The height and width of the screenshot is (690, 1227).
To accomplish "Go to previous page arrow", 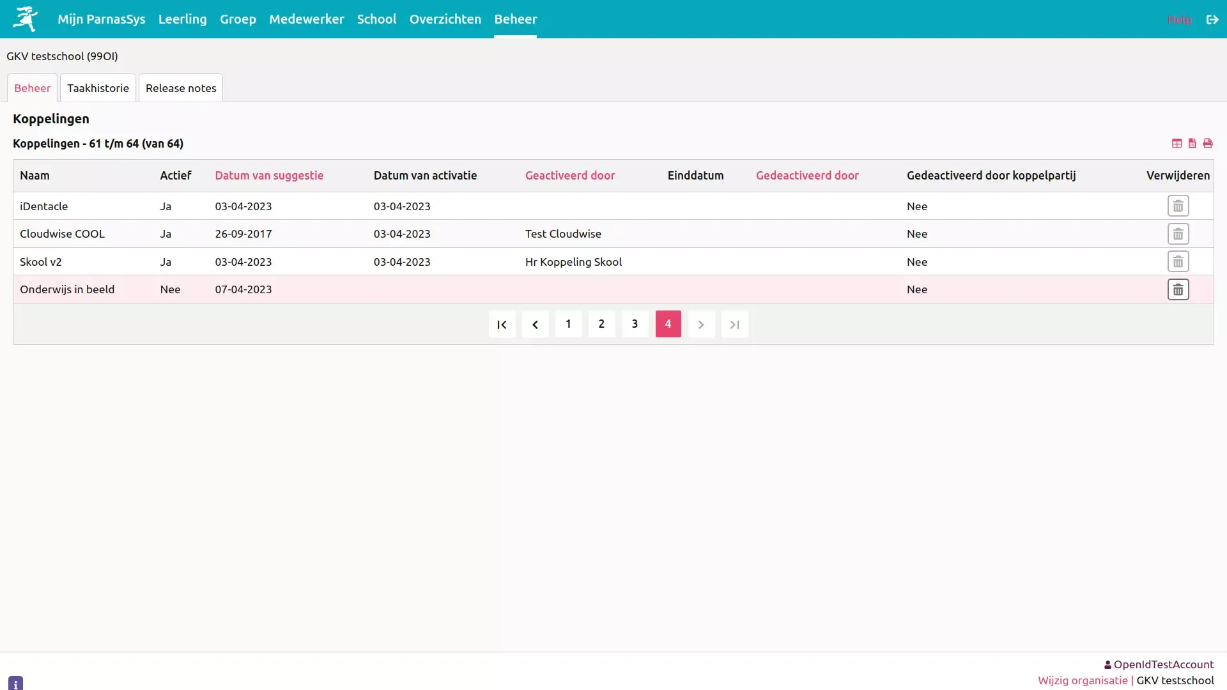I will [535, 325].
